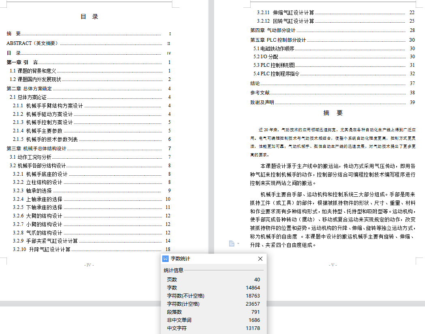This screenshot has height=334, width=425.
Task: Click the paragraph layout icon beside the text
Action: tap(232, 243)
